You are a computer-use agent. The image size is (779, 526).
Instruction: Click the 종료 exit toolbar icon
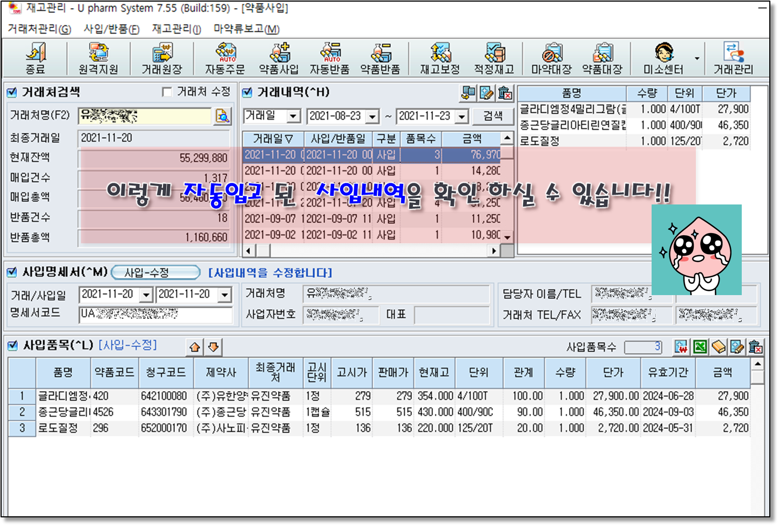pos(36,58)
